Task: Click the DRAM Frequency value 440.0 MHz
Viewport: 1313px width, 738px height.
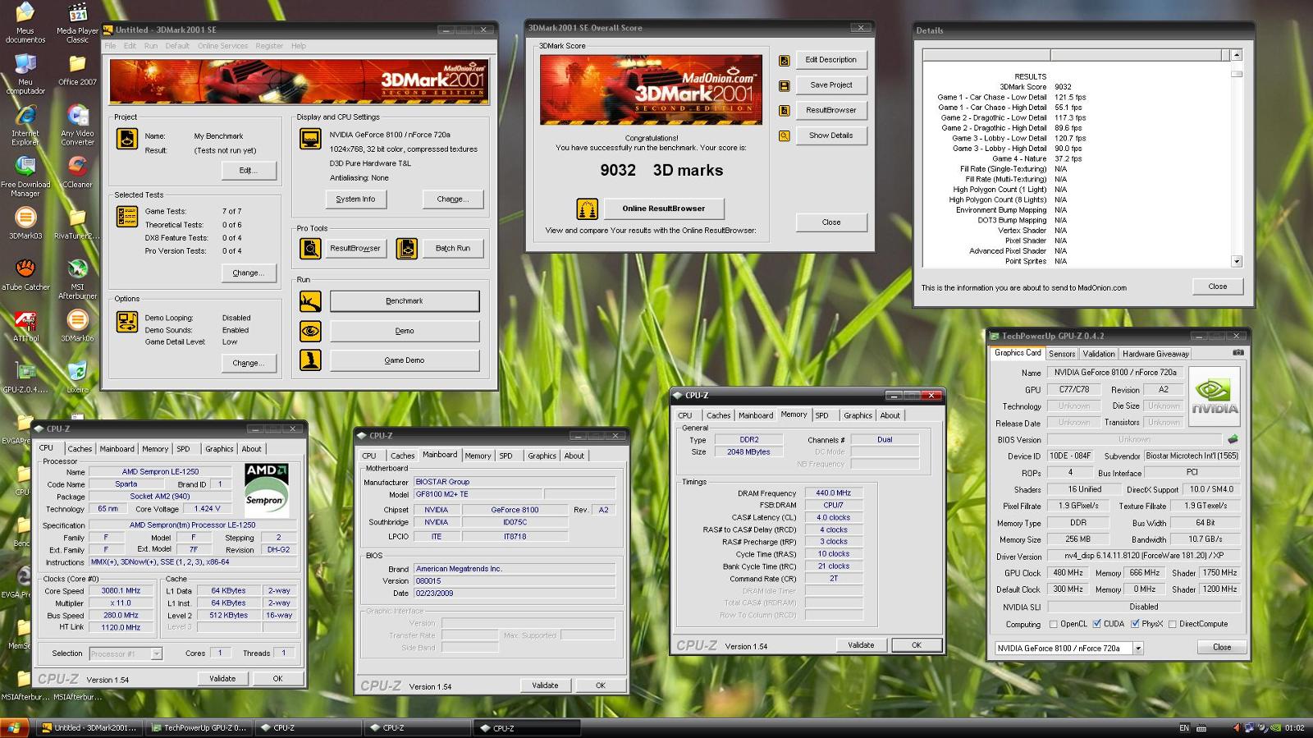Action: (x=834, y=493)
